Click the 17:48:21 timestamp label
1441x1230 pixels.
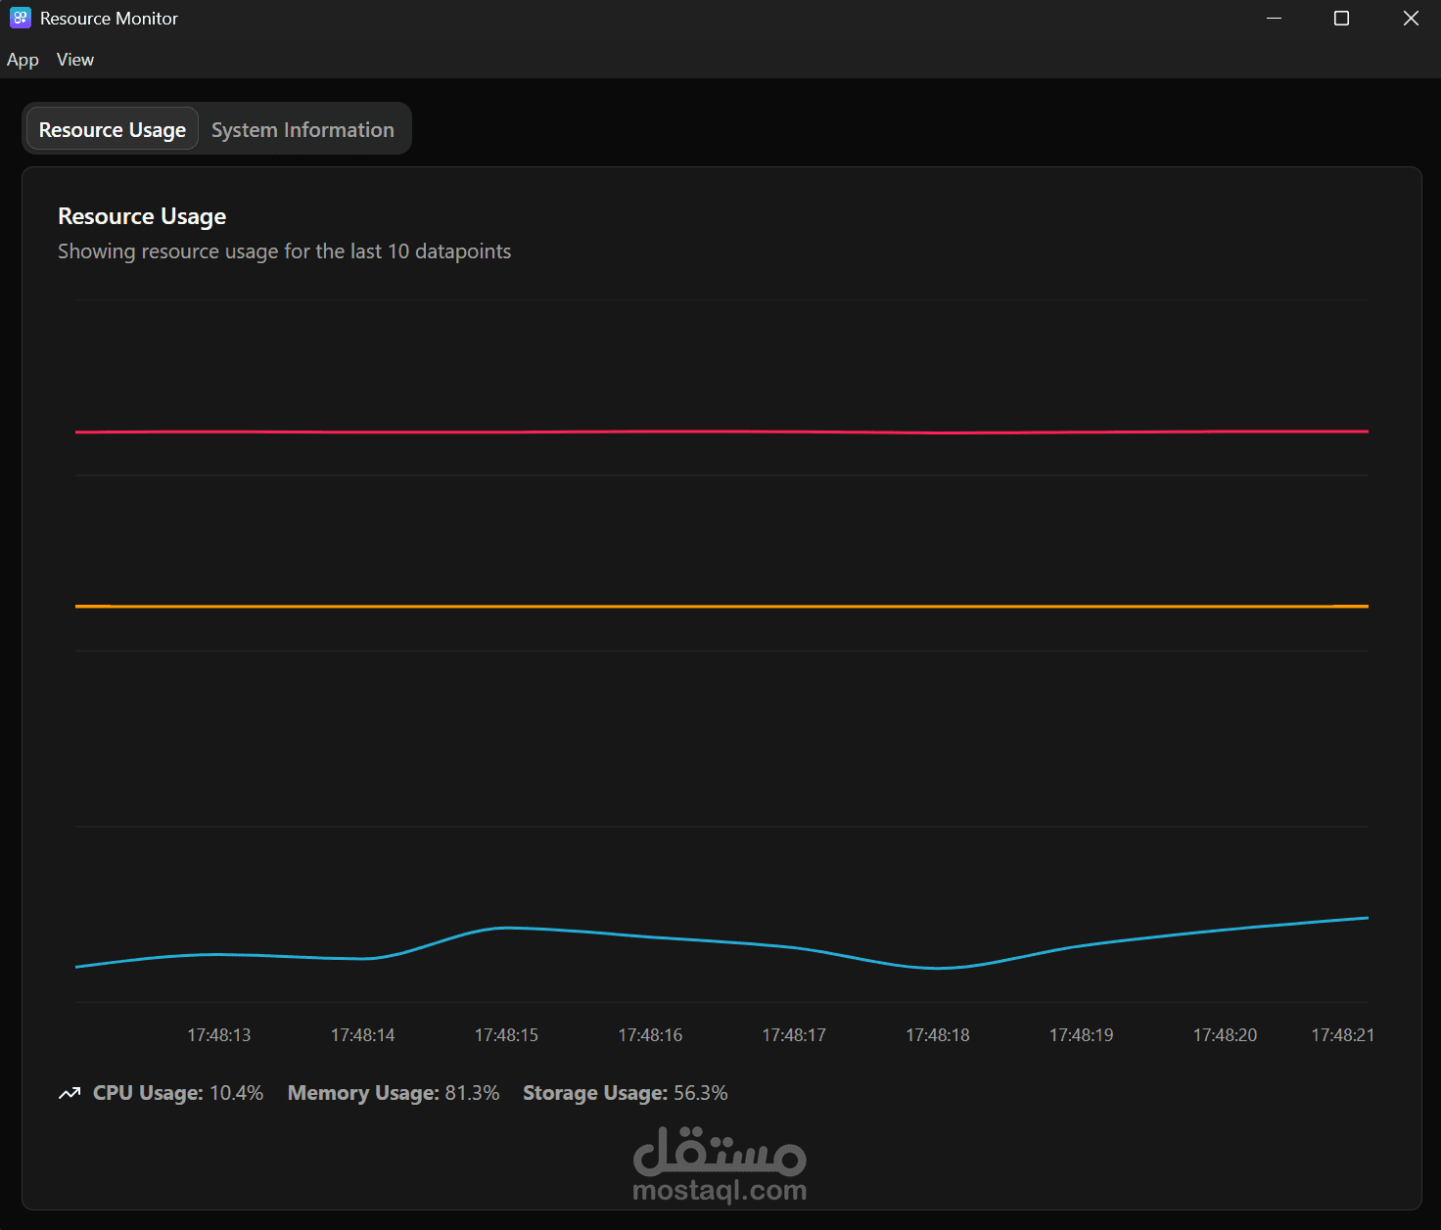coord(1341,1034)
